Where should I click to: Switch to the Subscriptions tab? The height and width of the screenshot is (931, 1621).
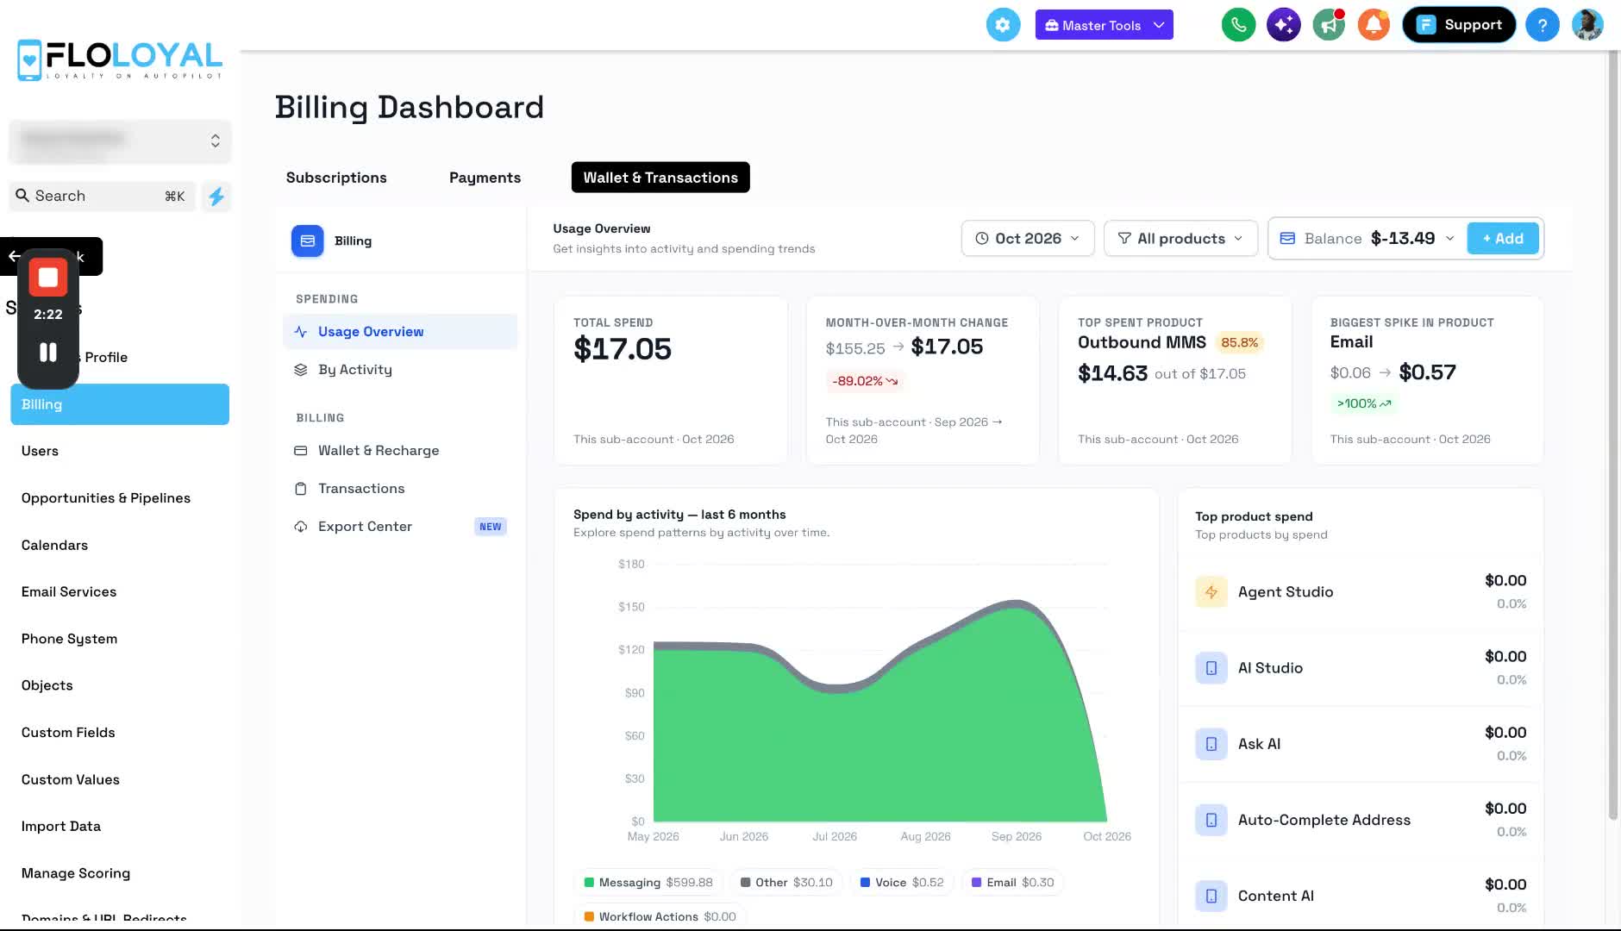point(336,178)
